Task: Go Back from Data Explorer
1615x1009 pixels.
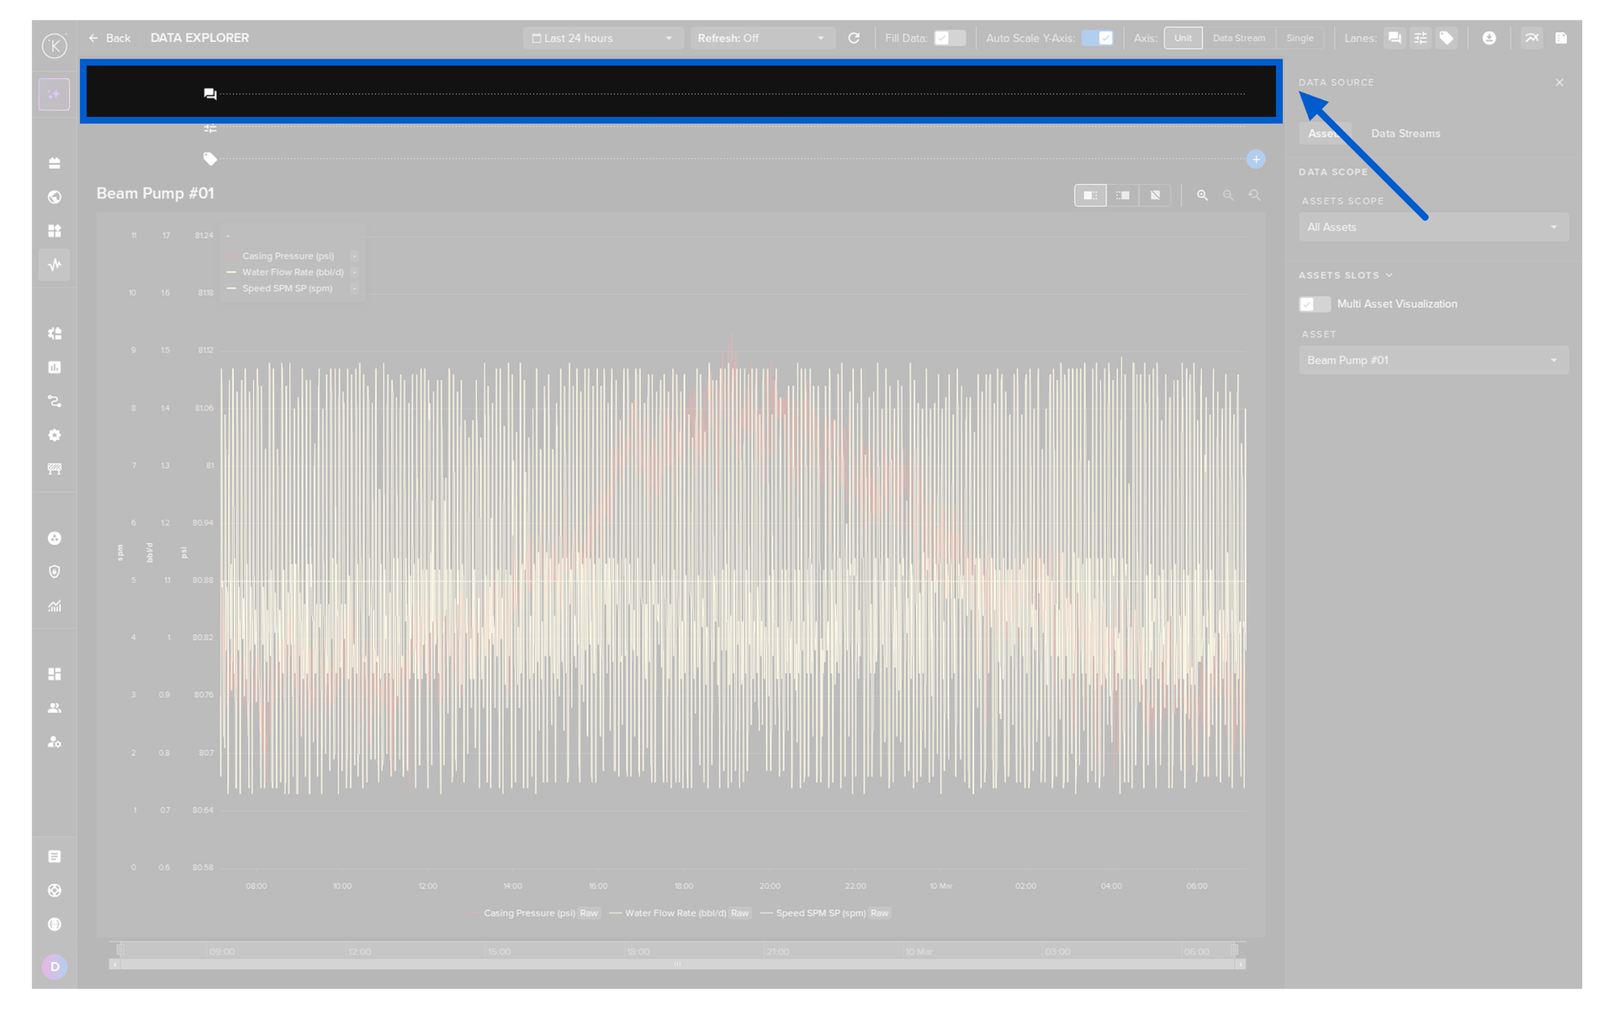Action: click(x=110, y=38)
